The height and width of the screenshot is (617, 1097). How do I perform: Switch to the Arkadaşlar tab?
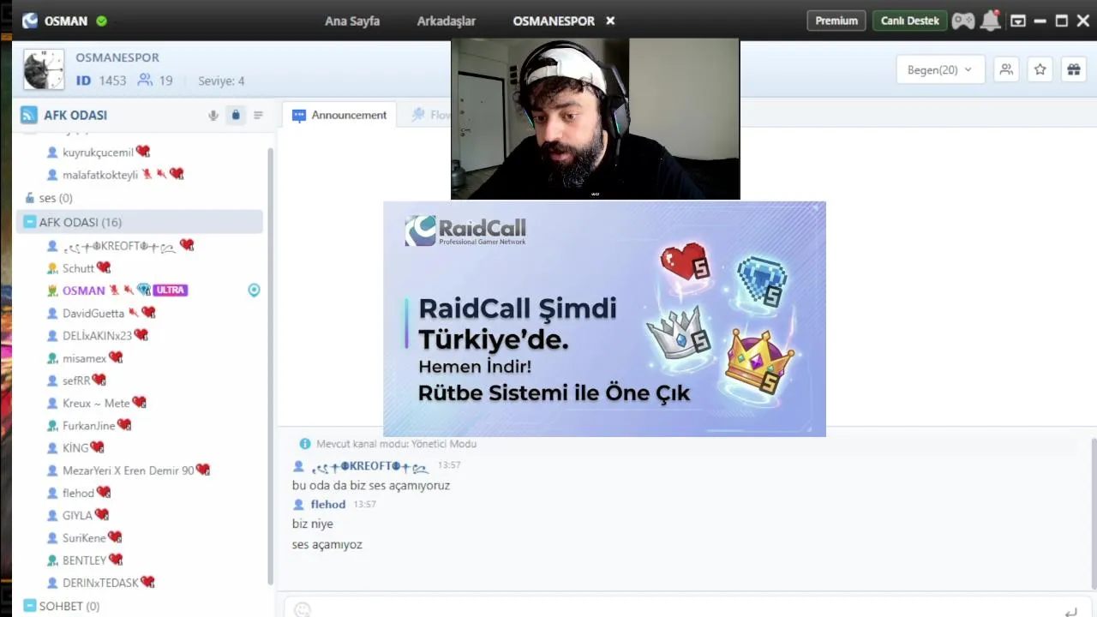click(x=446, y=21)
